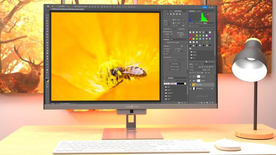276x155 pixels.
Task: Expand the Basics styles folder
Action: pos(190,52)
